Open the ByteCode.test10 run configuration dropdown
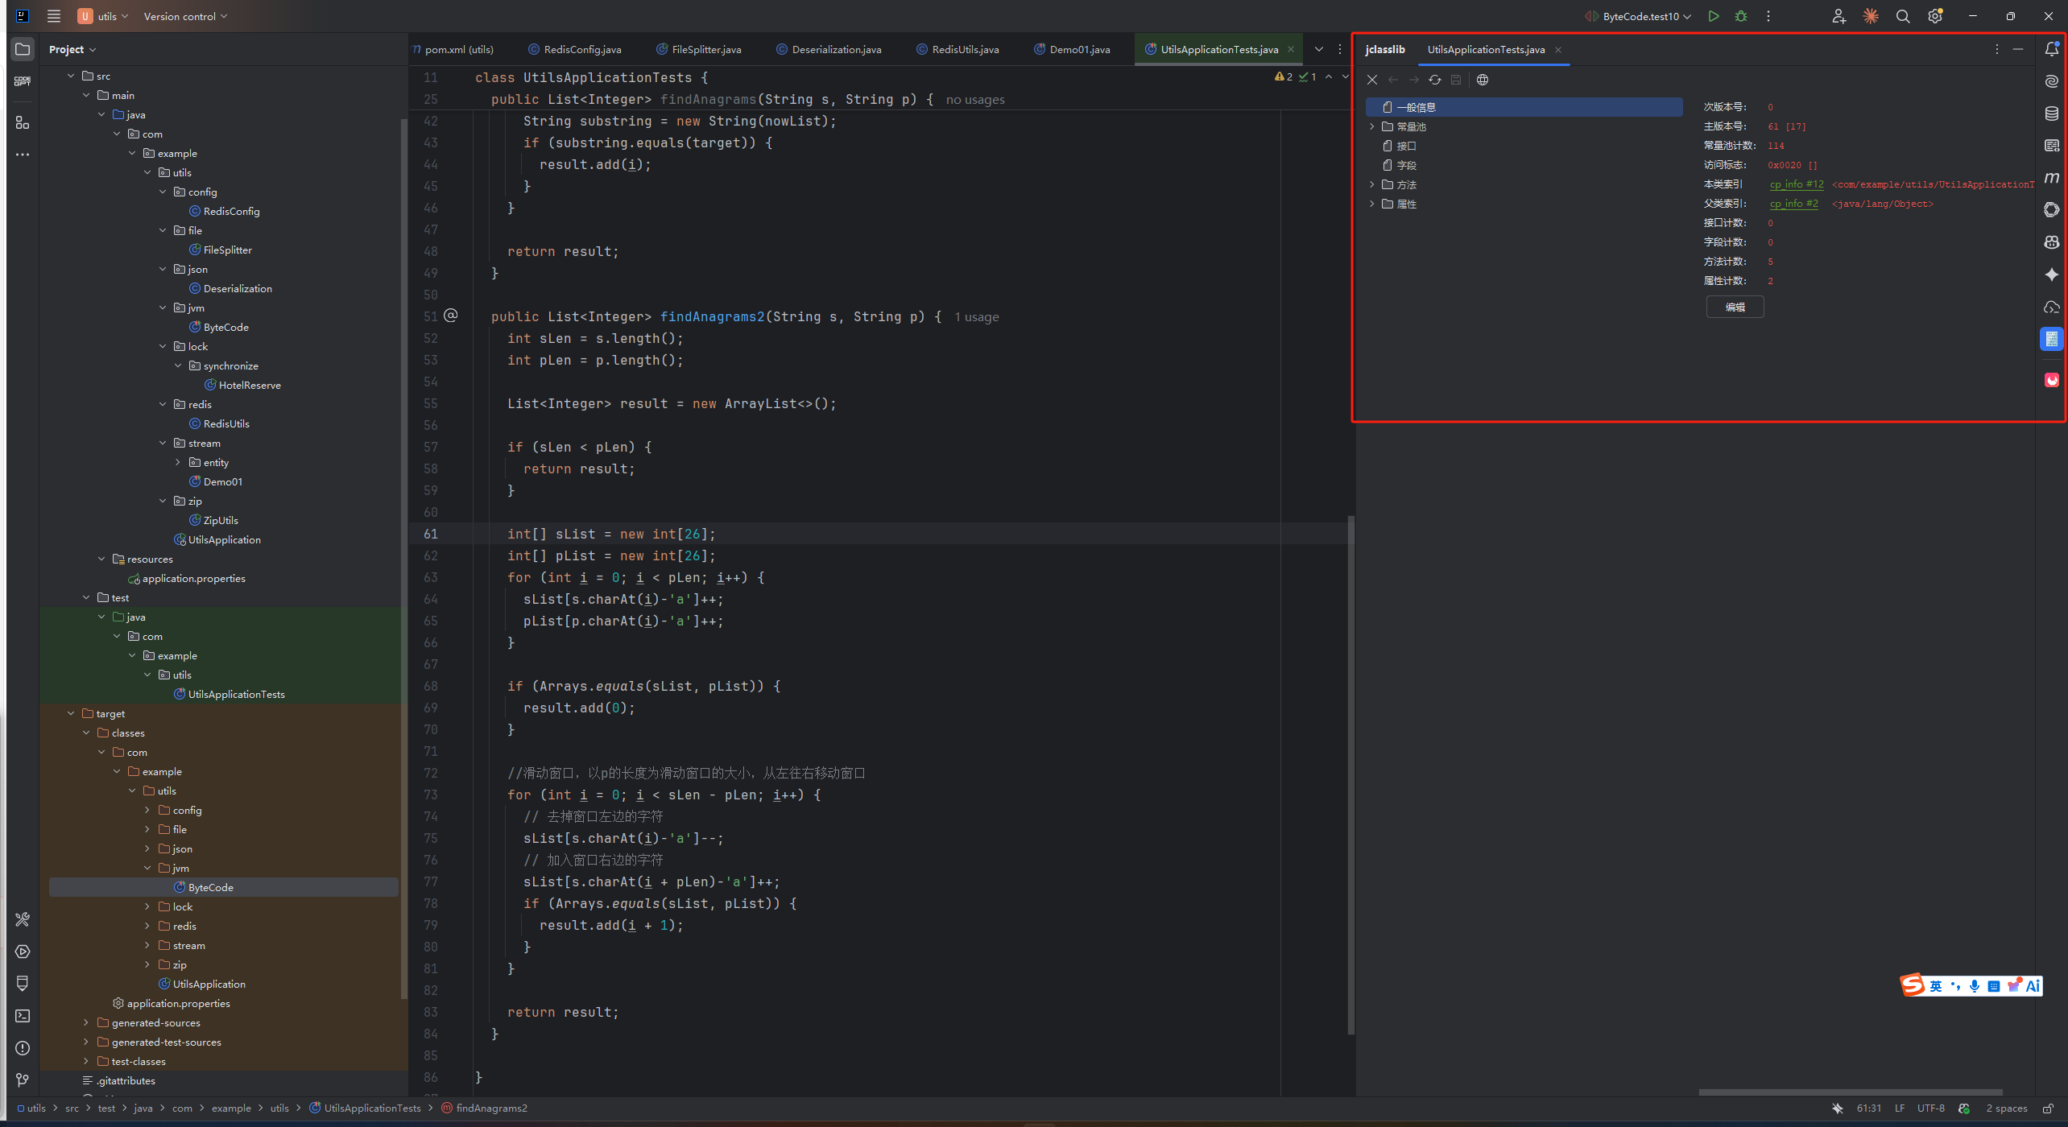 [1638, 16]
